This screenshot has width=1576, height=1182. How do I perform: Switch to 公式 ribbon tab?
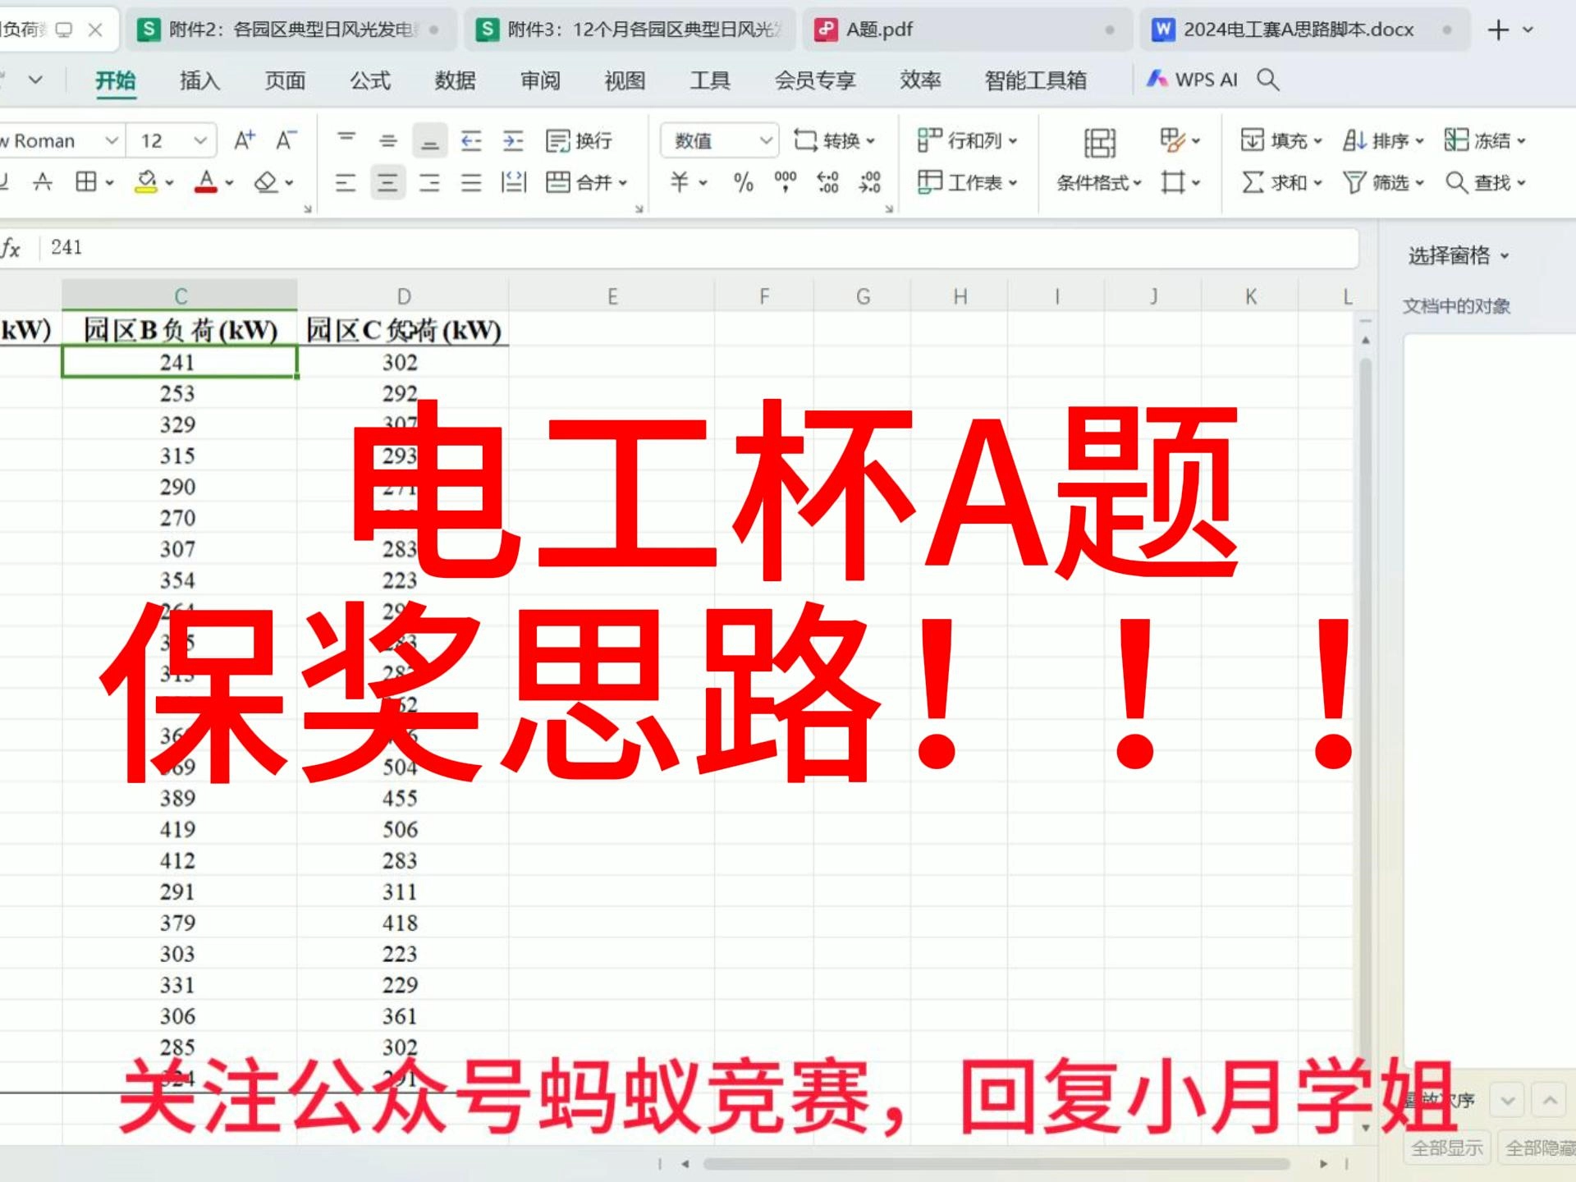tap(370, 80)
